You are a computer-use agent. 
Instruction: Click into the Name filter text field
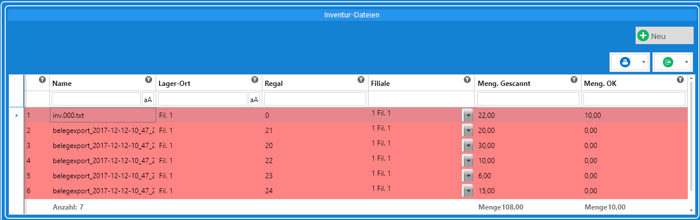[96, 99]
